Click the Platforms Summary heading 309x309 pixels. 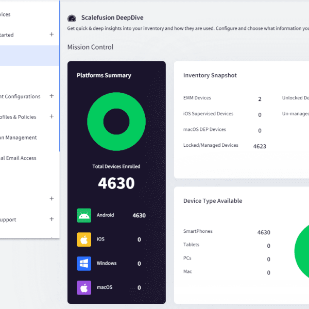104,76
